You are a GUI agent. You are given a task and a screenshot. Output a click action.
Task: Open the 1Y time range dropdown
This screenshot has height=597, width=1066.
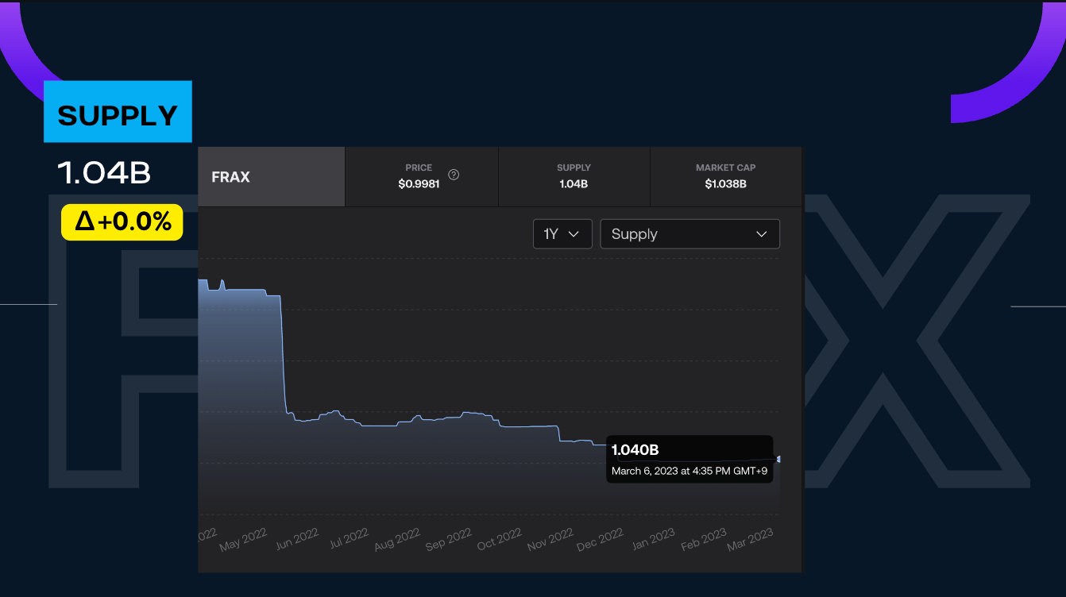[x=562, y=234]
